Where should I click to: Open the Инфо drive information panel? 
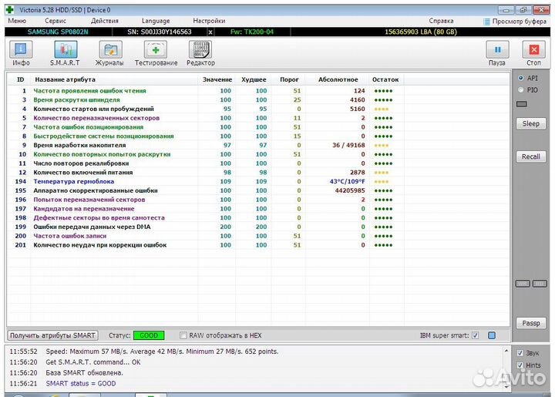pos(21,52)
